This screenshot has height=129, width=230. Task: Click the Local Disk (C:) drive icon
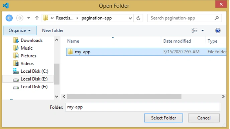[x=16, y=71]
